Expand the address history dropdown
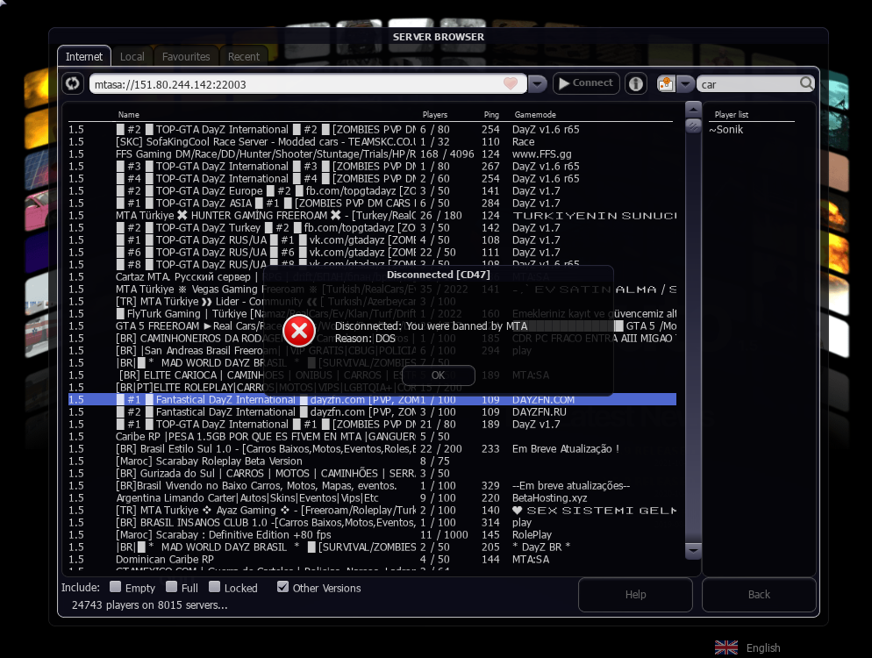 click(538, 84)
